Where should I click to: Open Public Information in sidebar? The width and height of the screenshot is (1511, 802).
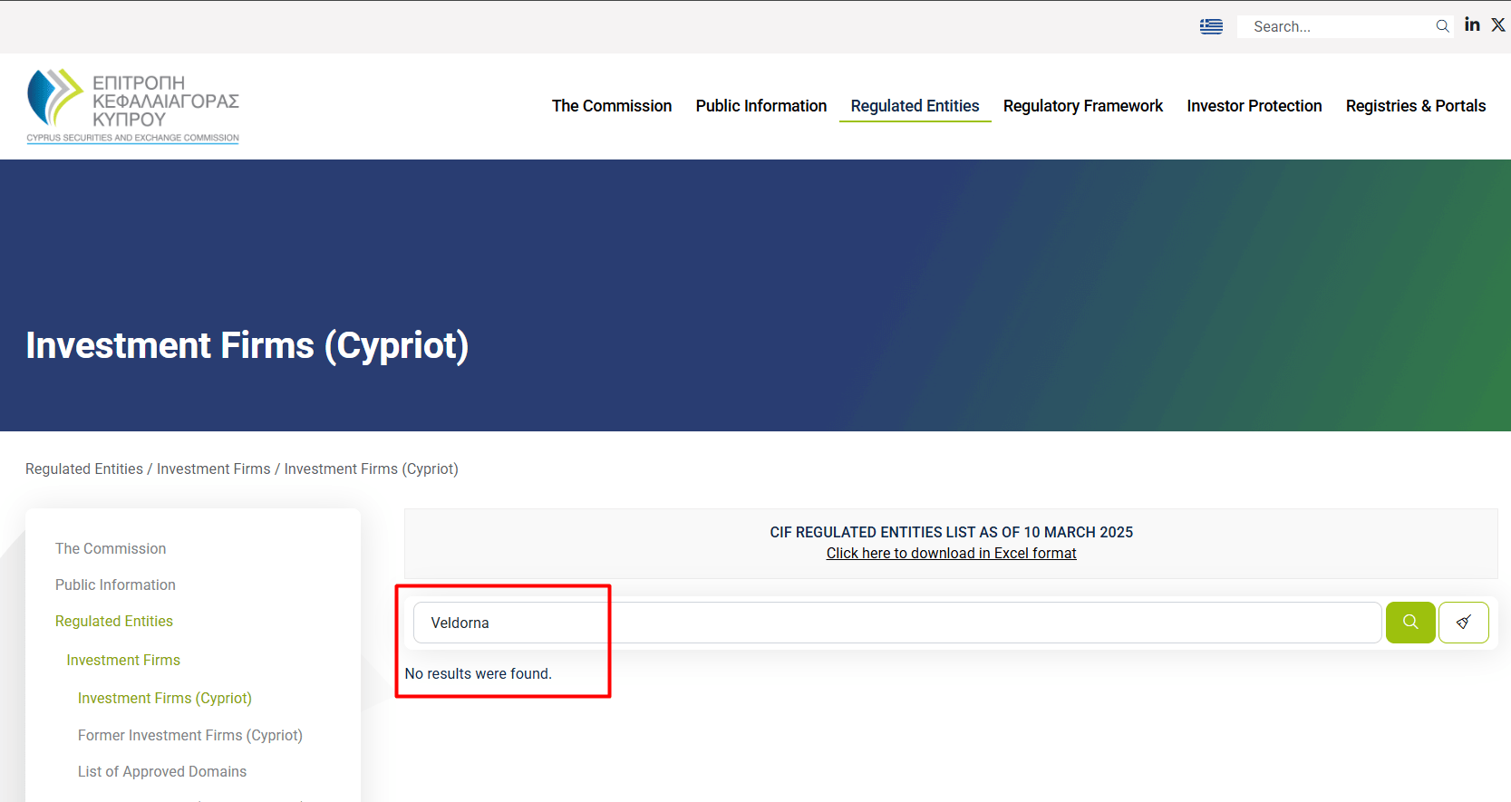click(115, 585)
